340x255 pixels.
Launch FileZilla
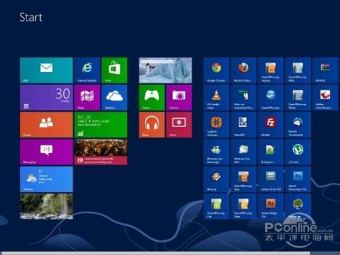click(271, 124)
